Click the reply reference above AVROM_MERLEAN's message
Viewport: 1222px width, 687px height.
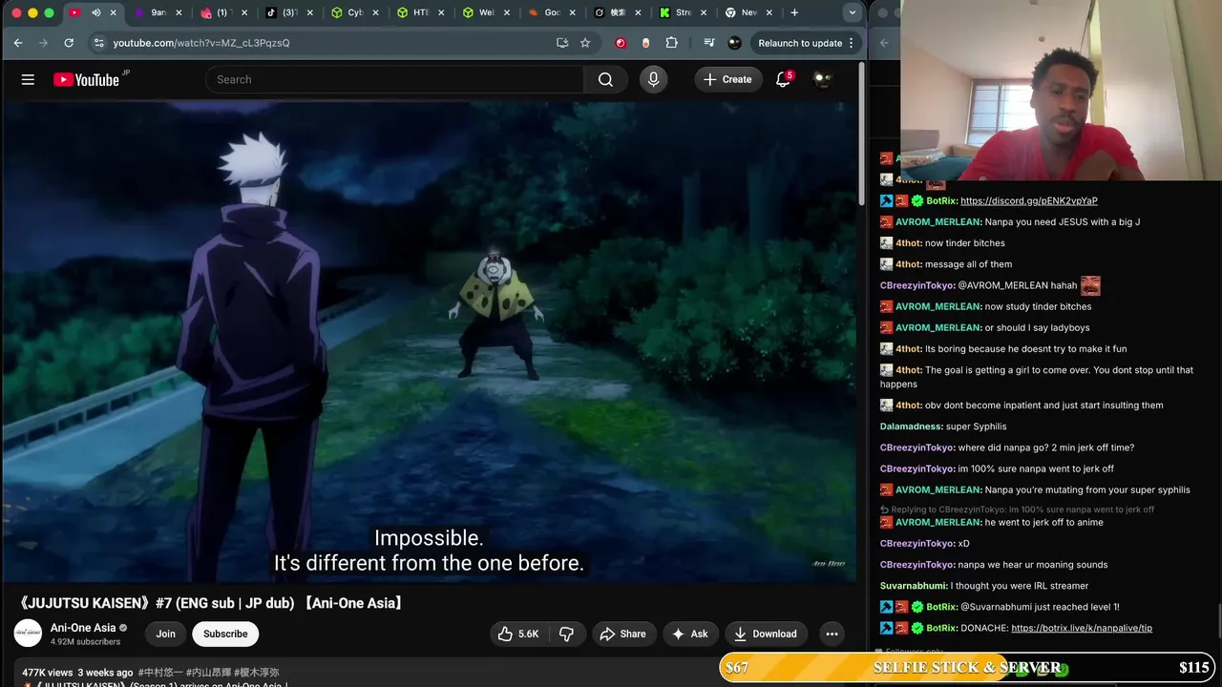click(x=1018, y=510)
